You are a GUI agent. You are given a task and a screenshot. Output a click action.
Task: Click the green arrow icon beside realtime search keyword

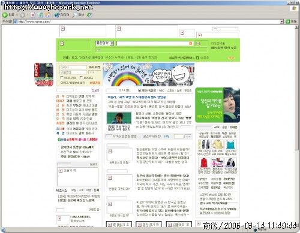click(x=197, y=58)
